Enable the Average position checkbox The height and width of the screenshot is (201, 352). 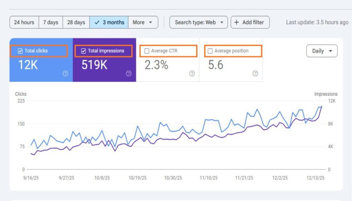[x=210, y=51]
